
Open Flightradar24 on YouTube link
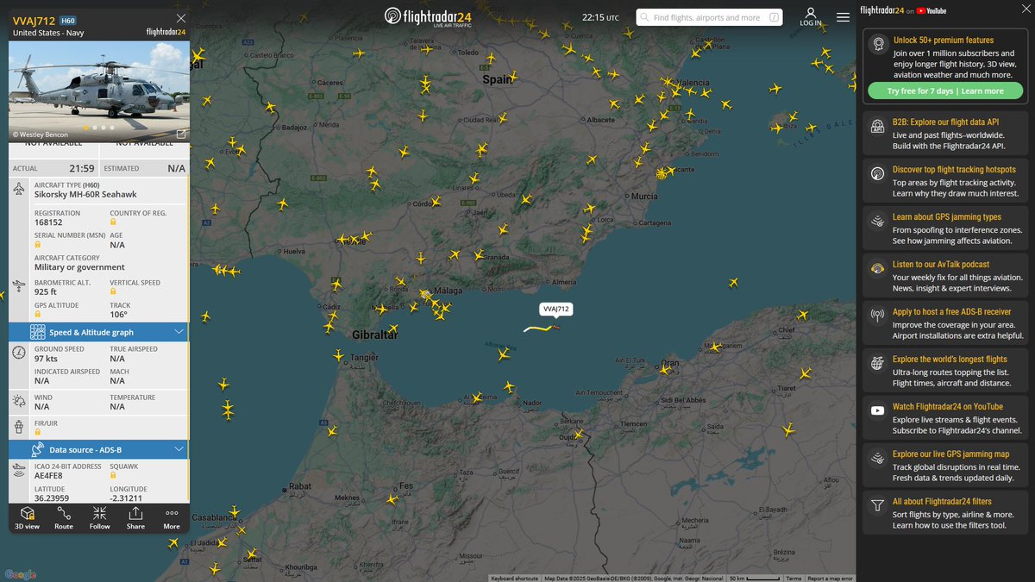tap(904, 10)
